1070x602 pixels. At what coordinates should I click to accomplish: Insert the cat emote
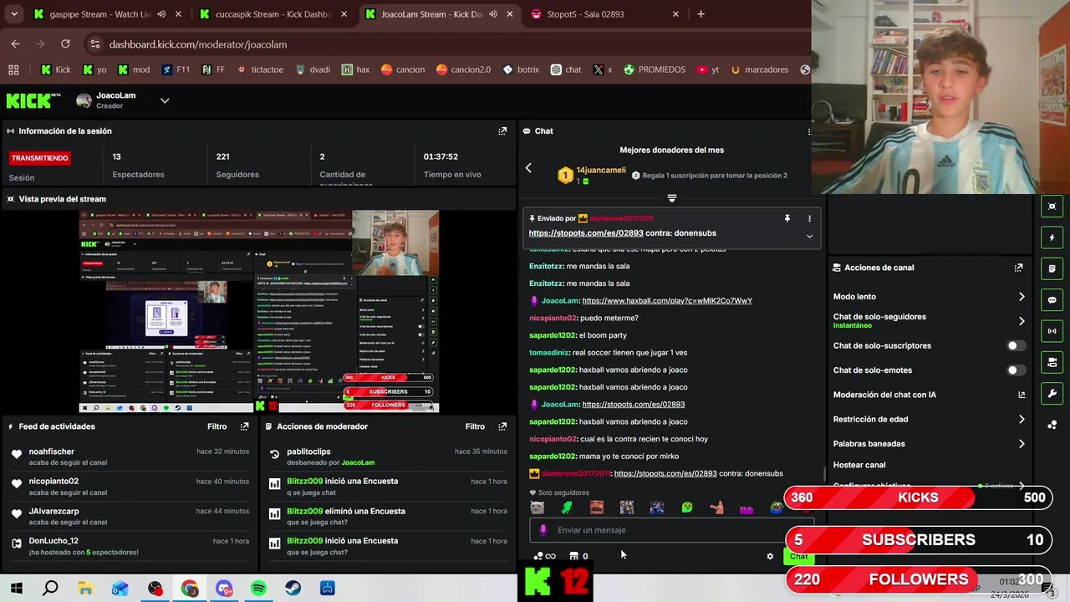(537, 508)
